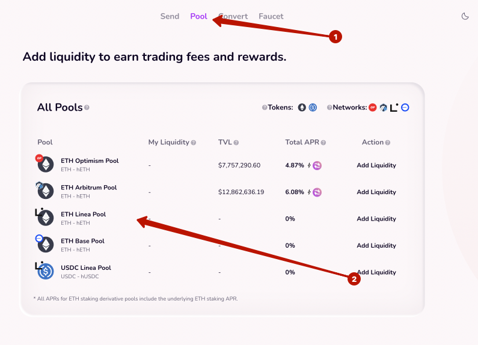Open the ETH Linea Pool row
The width and height of the screenshot is (478, 345).
83,215
